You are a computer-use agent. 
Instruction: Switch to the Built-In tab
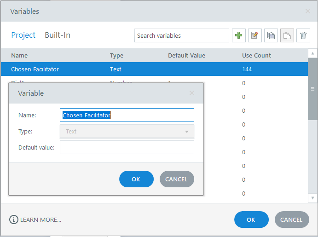[58, 35]
